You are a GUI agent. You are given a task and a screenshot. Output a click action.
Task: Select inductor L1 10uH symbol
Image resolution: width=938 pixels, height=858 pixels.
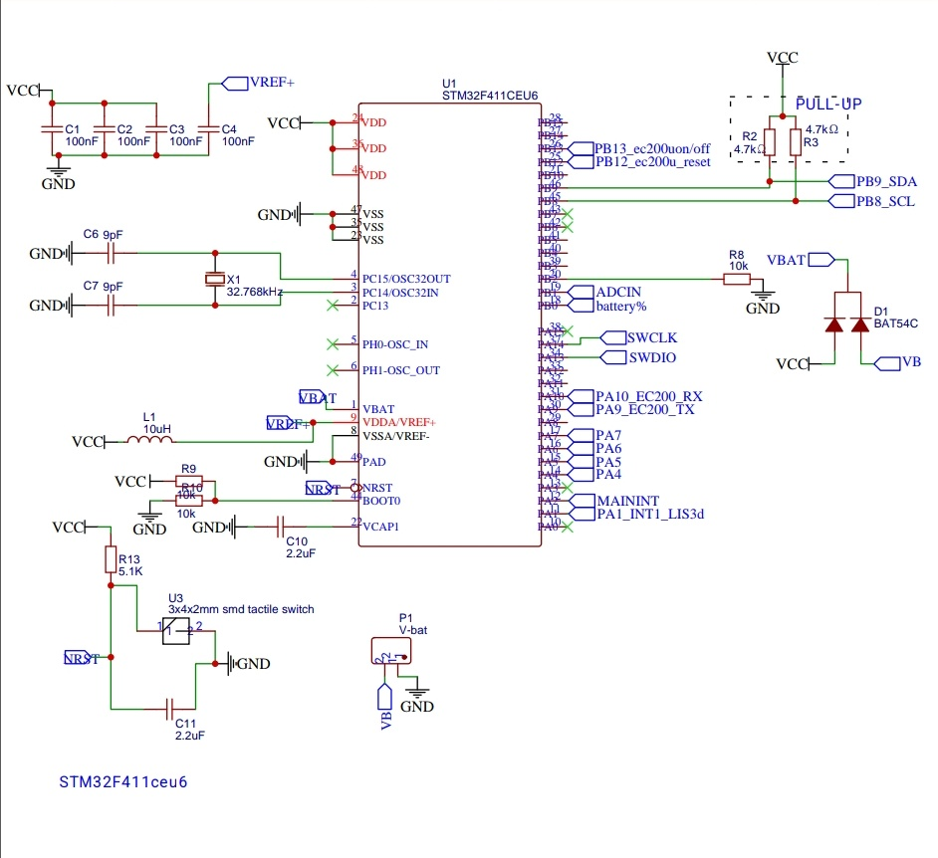[x=149, y=441]
